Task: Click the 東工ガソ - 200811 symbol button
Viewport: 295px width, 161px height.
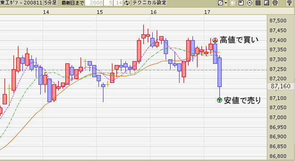Action: (21, 3)
